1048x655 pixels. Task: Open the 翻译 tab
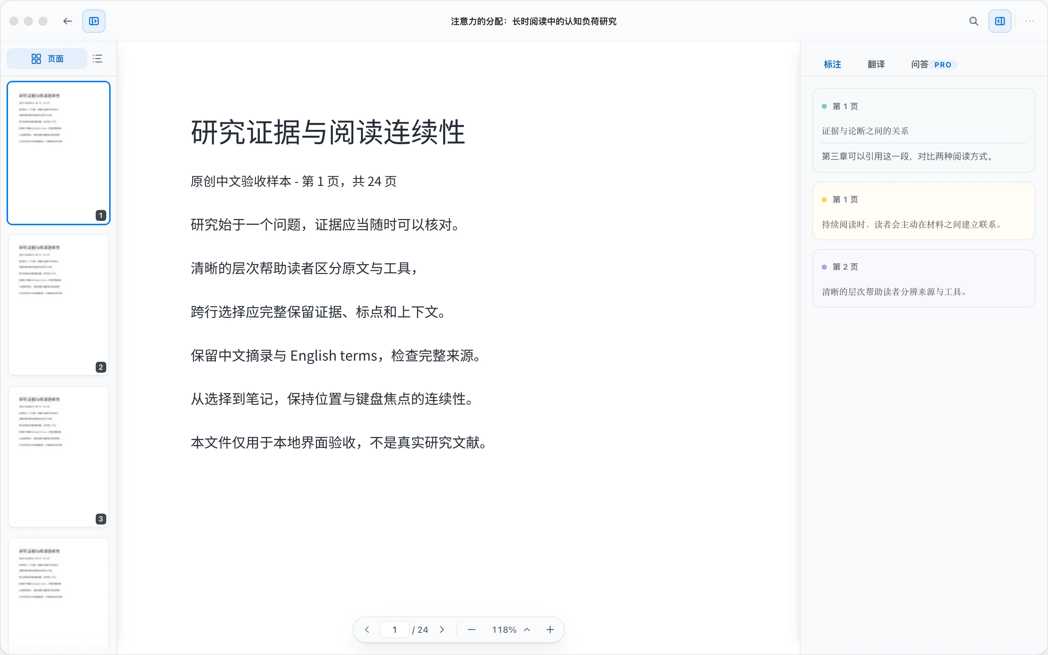click(x=876, y=64)
